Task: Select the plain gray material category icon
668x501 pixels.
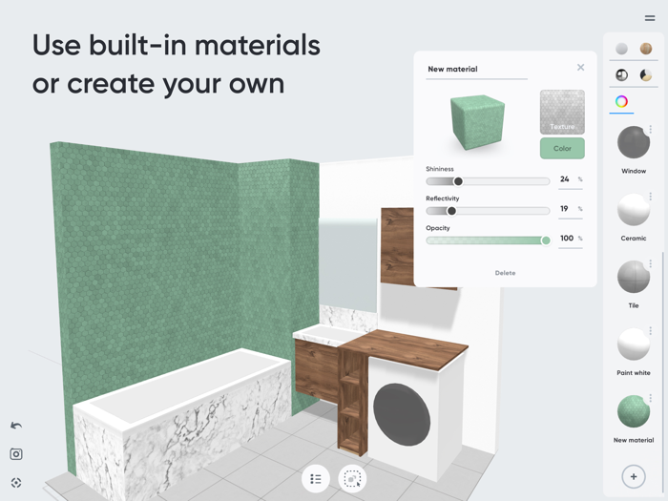Action: 621,49
